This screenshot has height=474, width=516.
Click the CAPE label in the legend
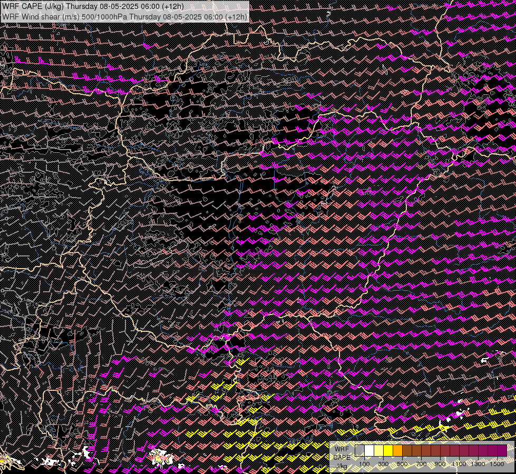pos(342,458)
